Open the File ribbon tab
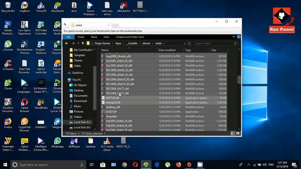 (69, 37)
